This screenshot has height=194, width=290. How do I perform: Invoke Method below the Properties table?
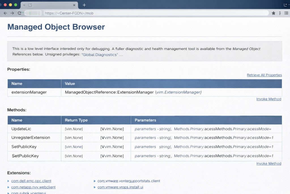click(268, 99)
